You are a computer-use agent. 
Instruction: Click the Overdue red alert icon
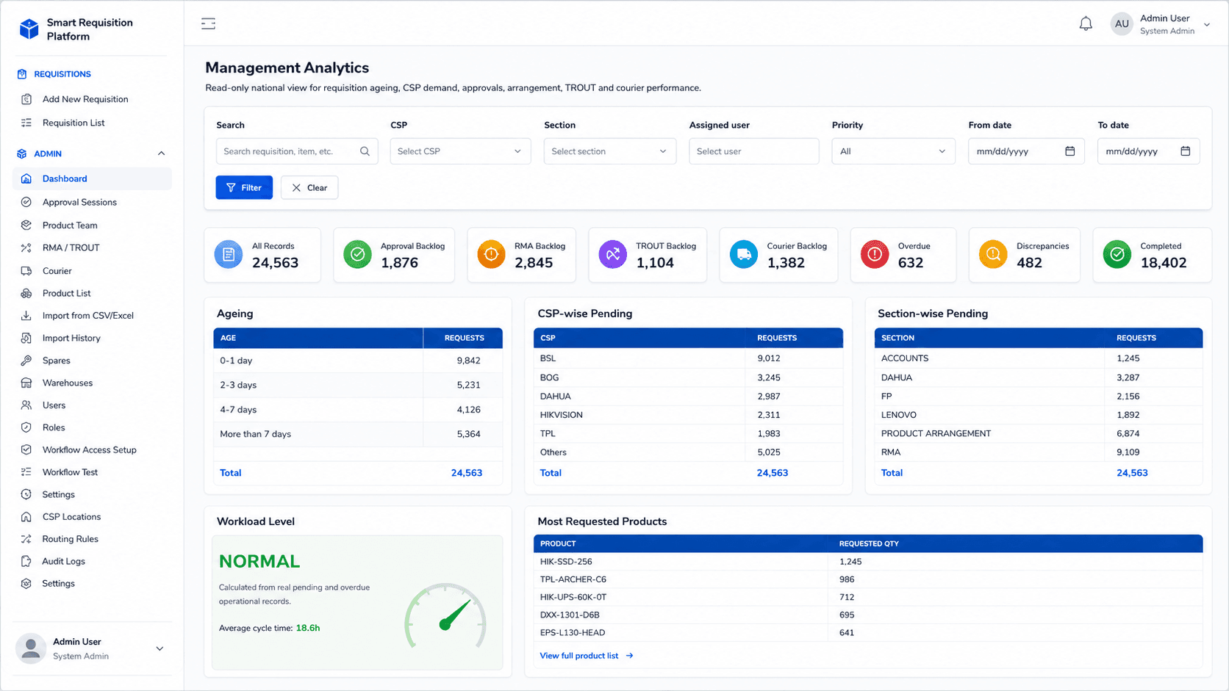[x=875, y=254]
